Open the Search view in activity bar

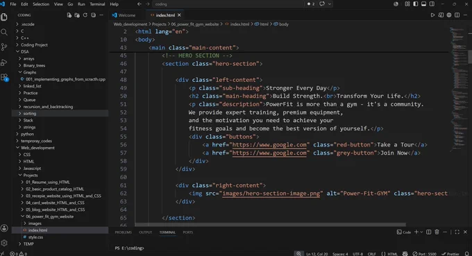click(4, 32)
